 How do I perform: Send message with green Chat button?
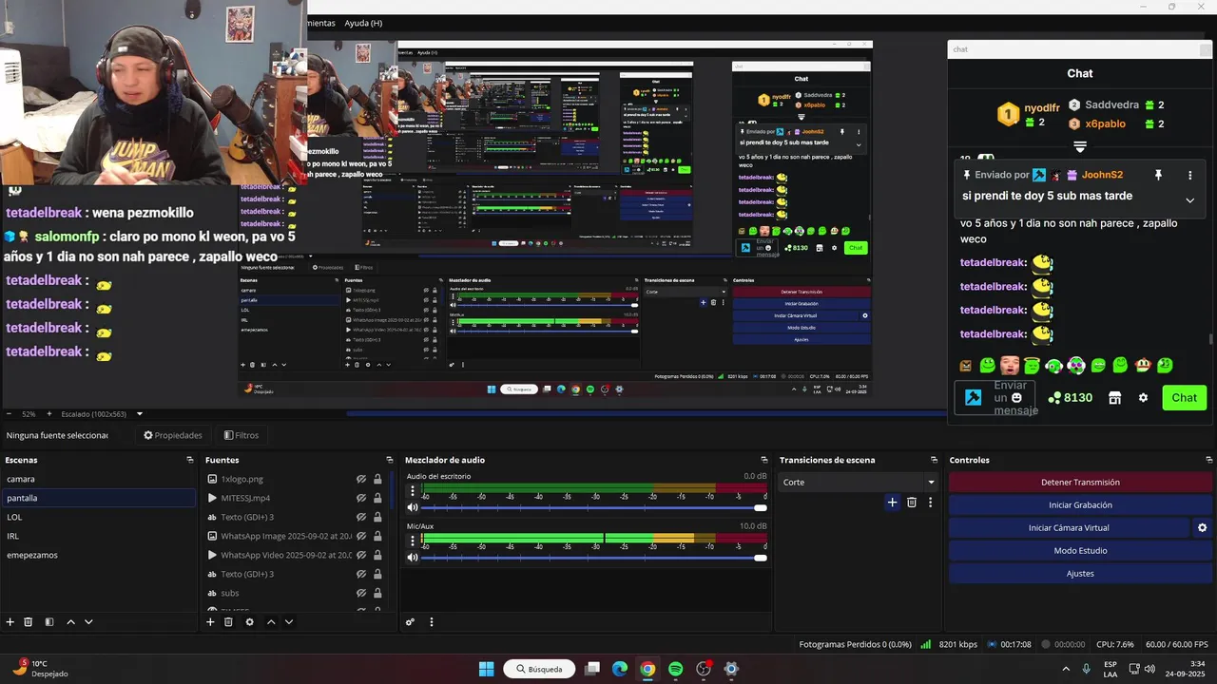pyautogui.click(x=1184, y=398)
